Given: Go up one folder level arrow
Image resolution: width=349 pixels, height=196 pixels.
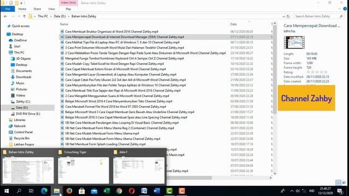Looking at the screenshot, I should [24, 16].
